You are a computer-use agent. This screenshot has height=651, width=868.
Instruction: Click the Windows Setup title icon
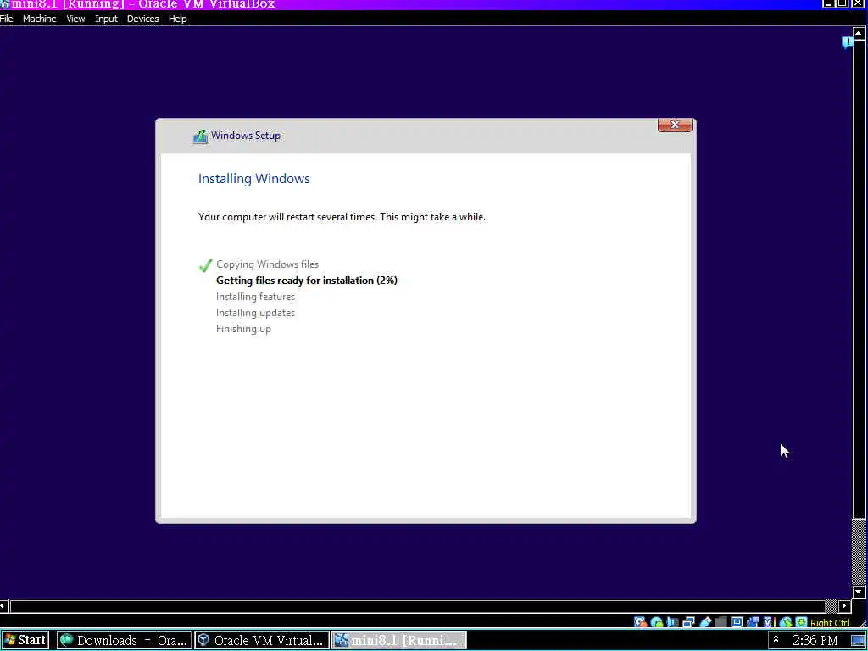coord(200,136)
